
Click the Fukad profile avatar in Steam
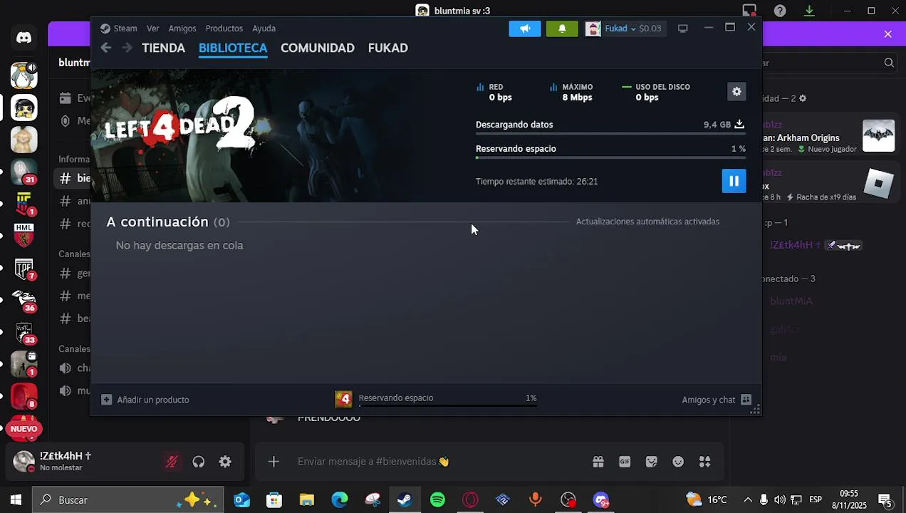pyautogui.click(x=593, y=28)
